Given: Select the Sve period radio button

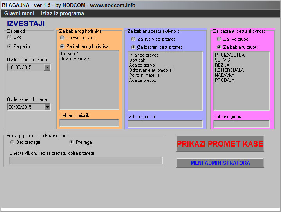Looking at the screenshot, I should point(9,37).
